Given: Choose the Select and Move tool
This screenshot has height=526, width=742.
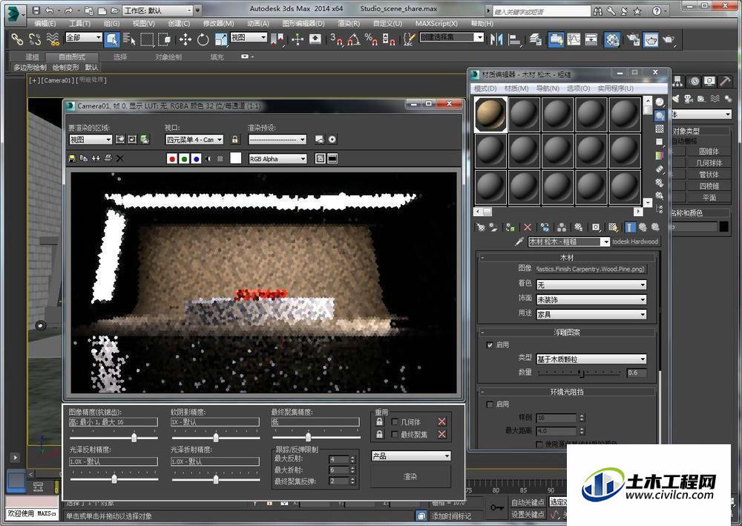Looking at the screenshot, I should [185, 39].
